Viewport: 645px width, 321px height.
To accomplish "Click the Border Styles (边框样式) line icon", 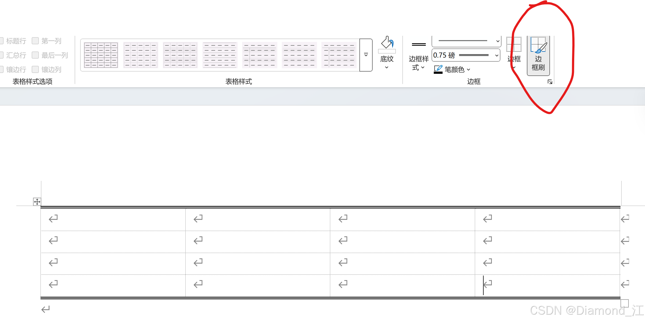I will 419,45.
